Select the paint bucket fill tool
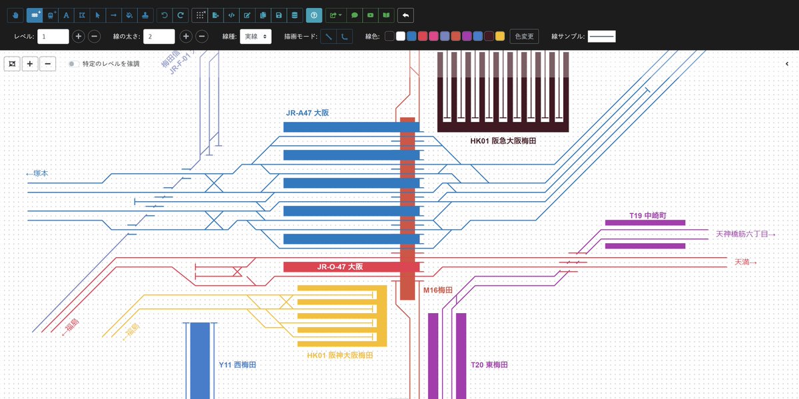The image size is (799, 399). pos(130,15)
